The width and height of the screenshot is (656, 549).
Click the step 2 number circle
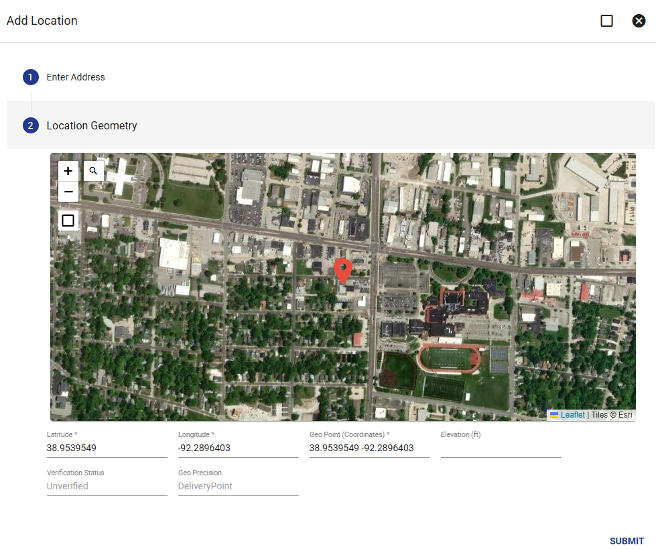31,125
